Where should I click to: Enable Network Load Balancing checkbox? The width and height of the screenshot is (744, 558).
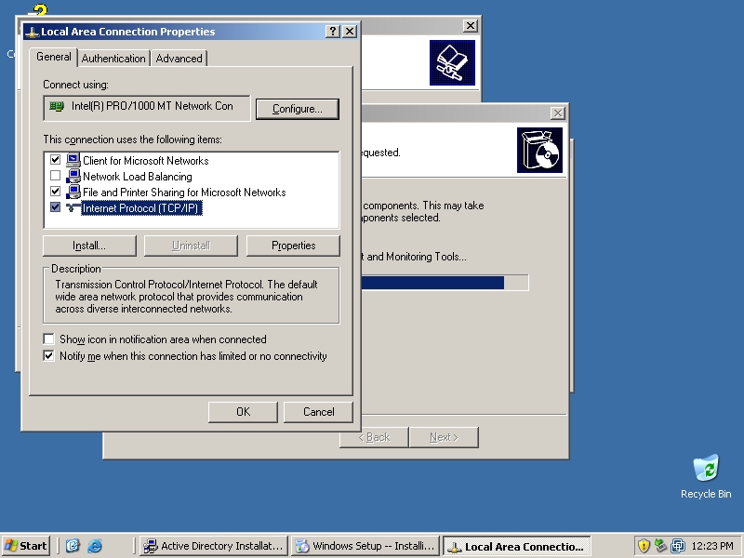tap(56, 176)
